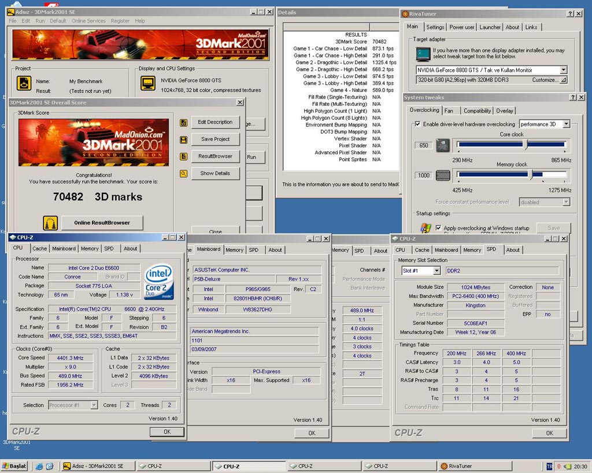Click the System tweaks help question mark
The image size is (592, 473).
point(573,98)
